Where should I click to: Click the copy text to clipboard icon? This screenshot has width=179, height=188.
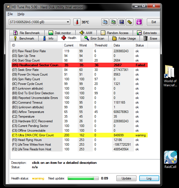pyautogui.click(x=105, y=22)
